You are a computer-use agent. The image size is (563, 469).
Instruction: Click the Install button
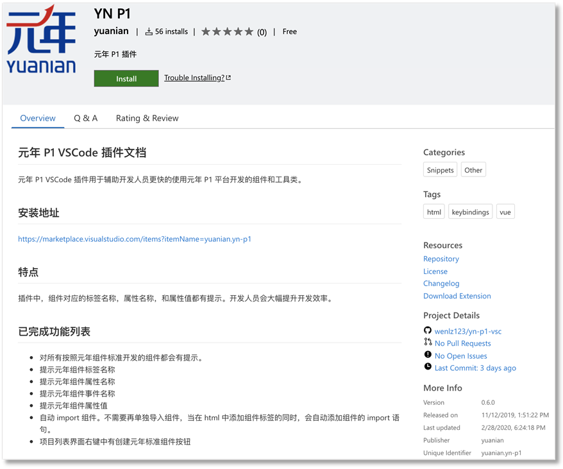pyautogui.click(x=126, y=78)
